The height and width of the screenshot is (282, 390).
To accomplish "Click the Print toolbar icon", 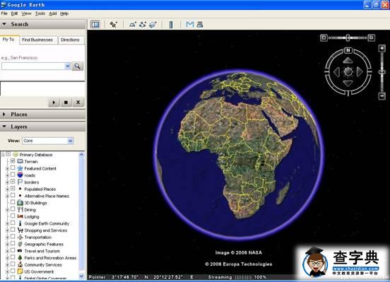I will pyautogui.click(x=200, y=25).
